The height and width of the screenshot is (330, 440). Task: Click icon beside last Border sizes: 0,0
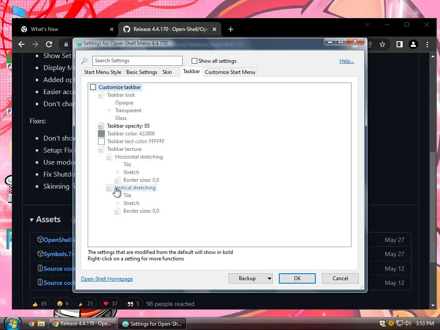click(x=117, y=211)
